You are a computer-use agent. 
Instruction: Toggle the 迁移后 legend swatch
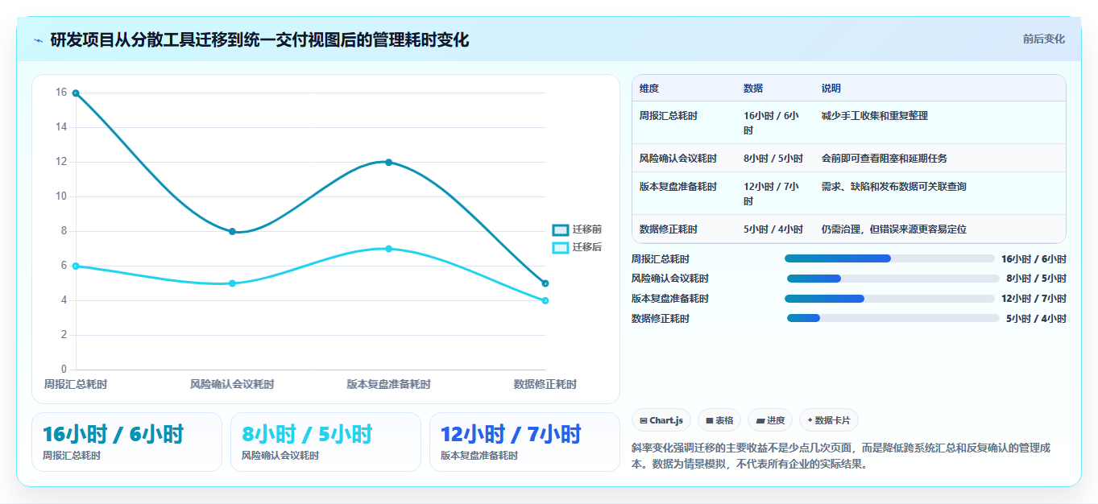point(561,247)
